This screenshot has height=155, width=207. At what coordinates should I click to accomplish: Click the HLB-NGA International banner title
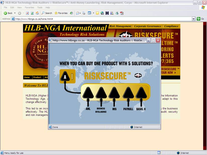66,28
